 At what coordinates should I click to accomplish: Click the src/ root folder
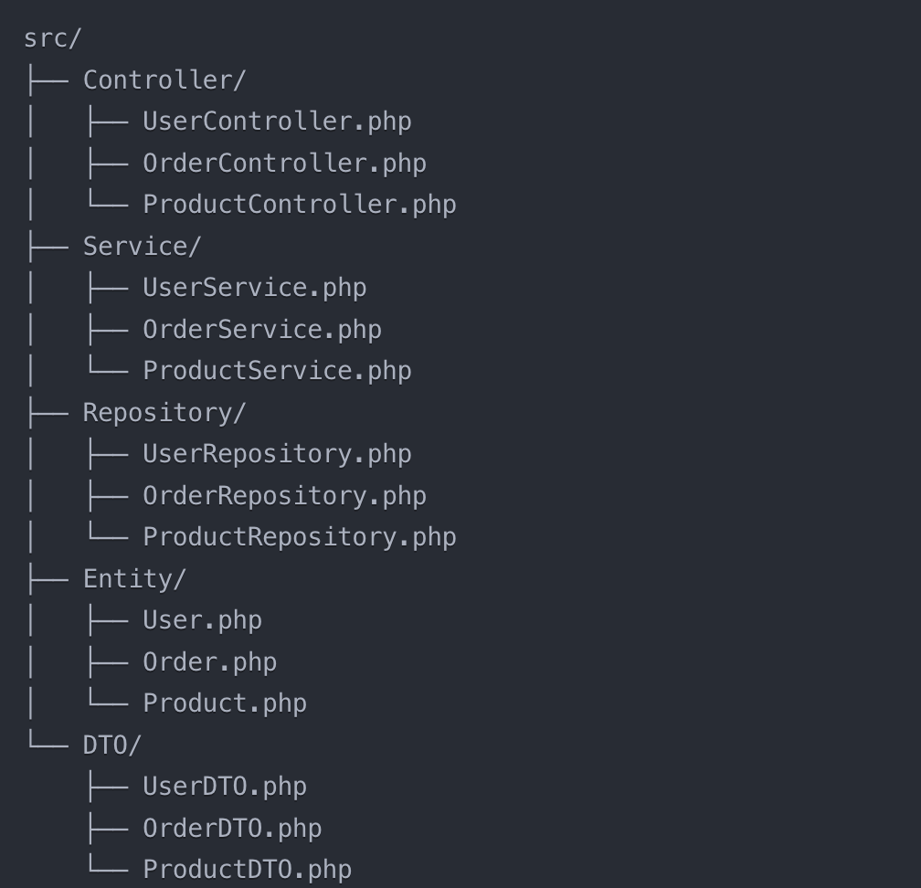(x=52, y=38)
